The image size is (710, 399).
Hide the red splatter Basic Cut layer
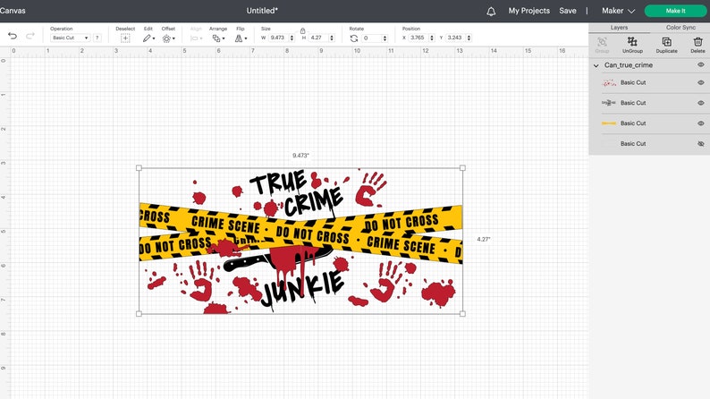click(700, 82)
